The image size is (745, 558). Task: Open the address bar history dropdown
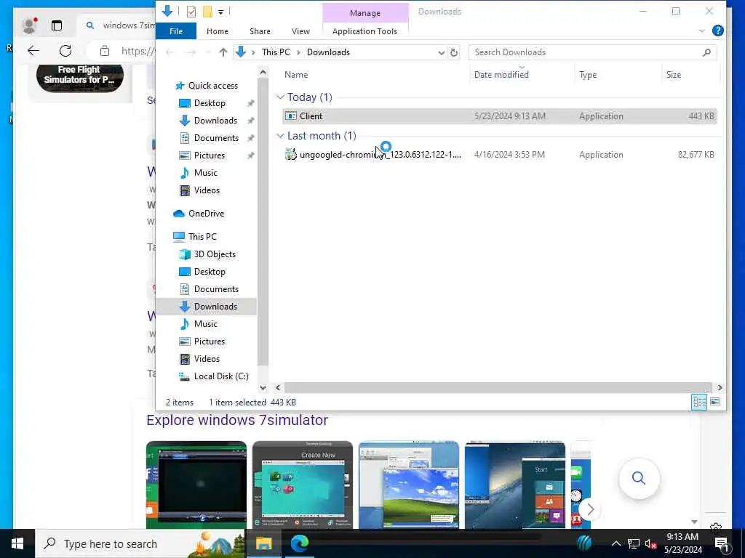(441, 52)
